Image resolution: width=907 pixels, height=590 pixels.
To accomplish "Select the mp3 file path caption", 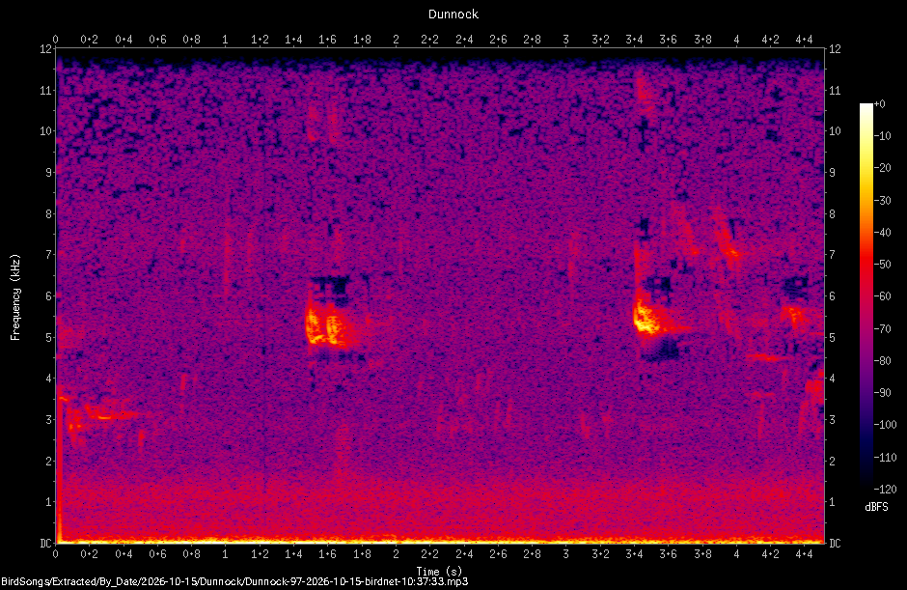I will 234,581.
